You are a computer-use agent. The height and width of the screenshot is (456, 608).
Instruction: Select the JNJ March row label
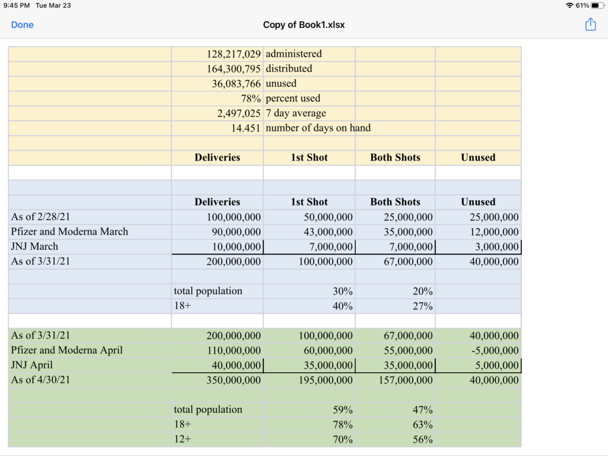click(34, 246)
